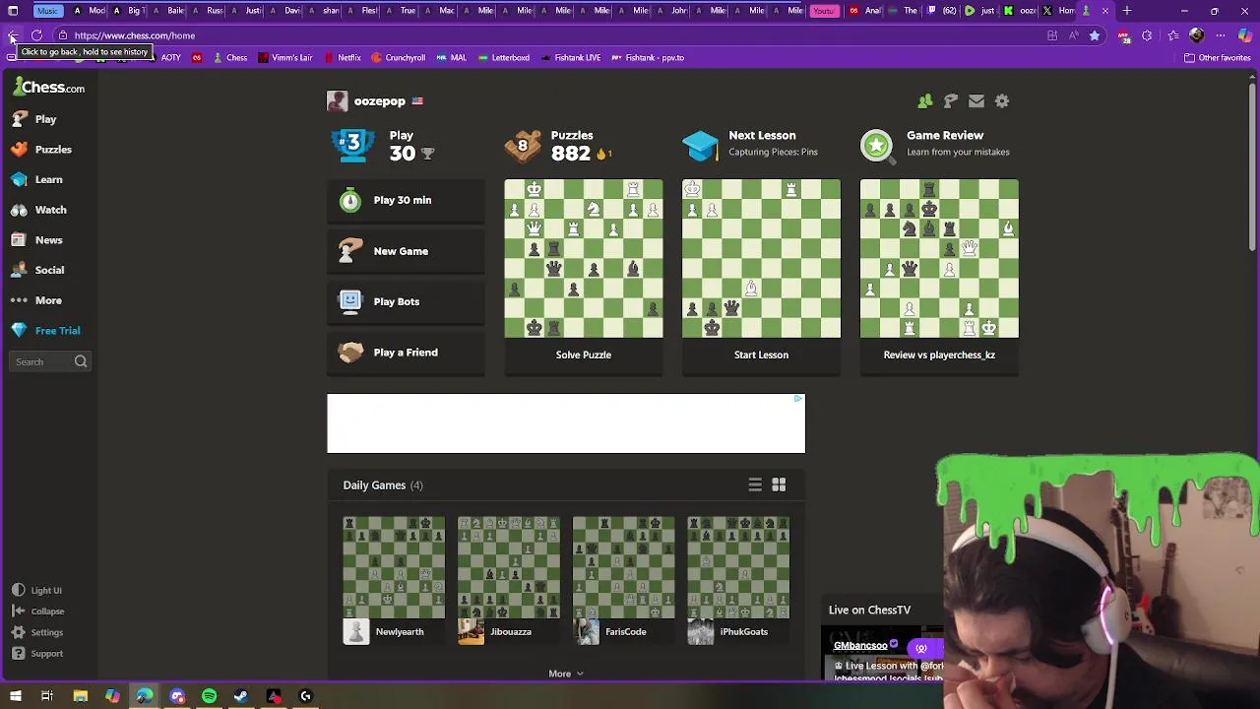Viewport: 1260px width, 709px height.
Task: Open the Crunchyroll bookmark
Action: pos(398,57)
